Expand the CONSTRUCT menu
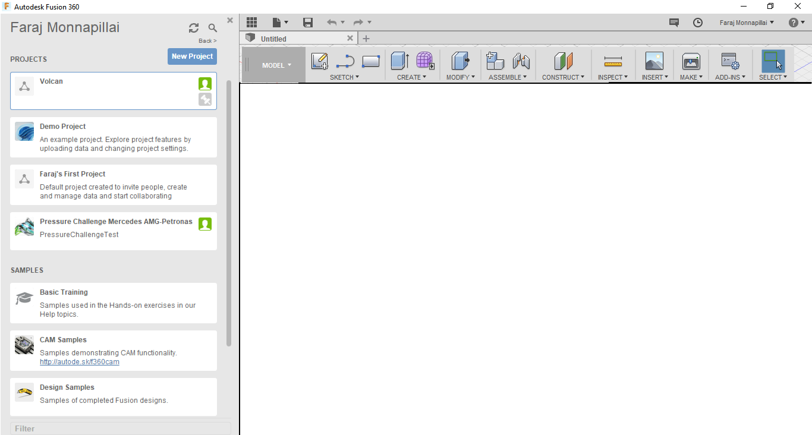Screen dimensions: 812x435 [563, 77]
